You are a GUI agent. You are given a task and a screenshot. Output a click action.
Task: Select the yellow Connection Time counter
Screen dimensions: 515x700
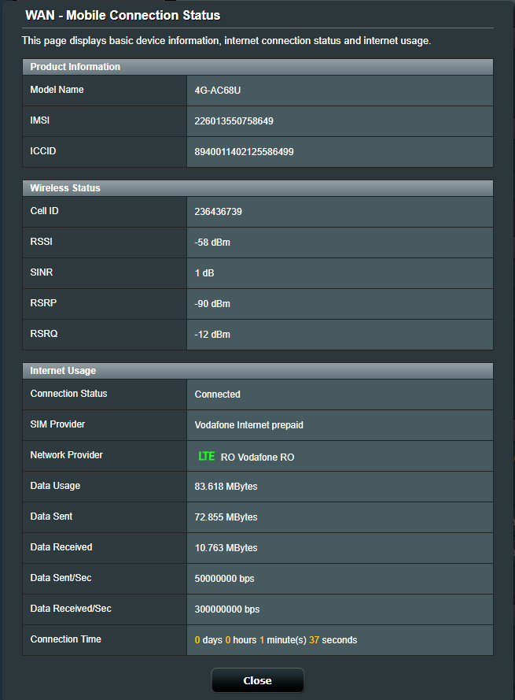(x=275, y=639)
